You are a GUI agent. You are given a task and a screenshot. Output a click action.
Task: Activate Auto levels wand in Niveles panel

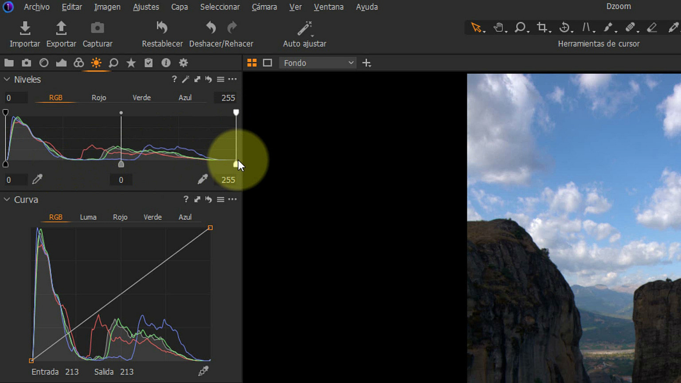point(185,79)
